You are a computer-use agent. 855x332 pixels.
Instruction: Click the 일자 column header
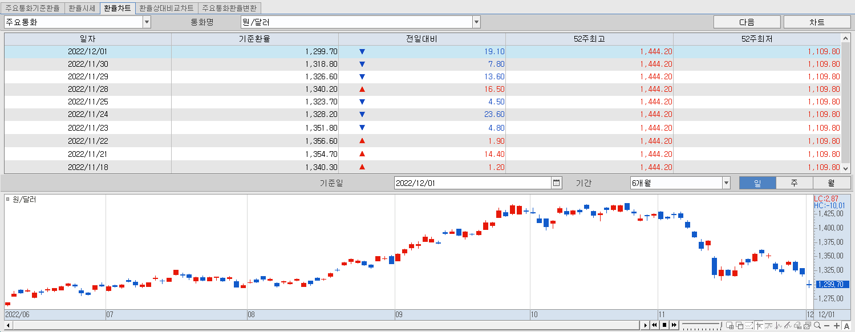point(88,39)
